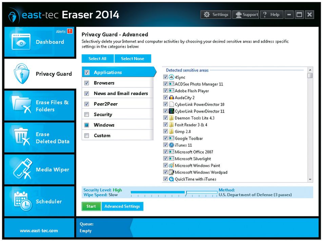Open the Scheduler section

(39, 201)
